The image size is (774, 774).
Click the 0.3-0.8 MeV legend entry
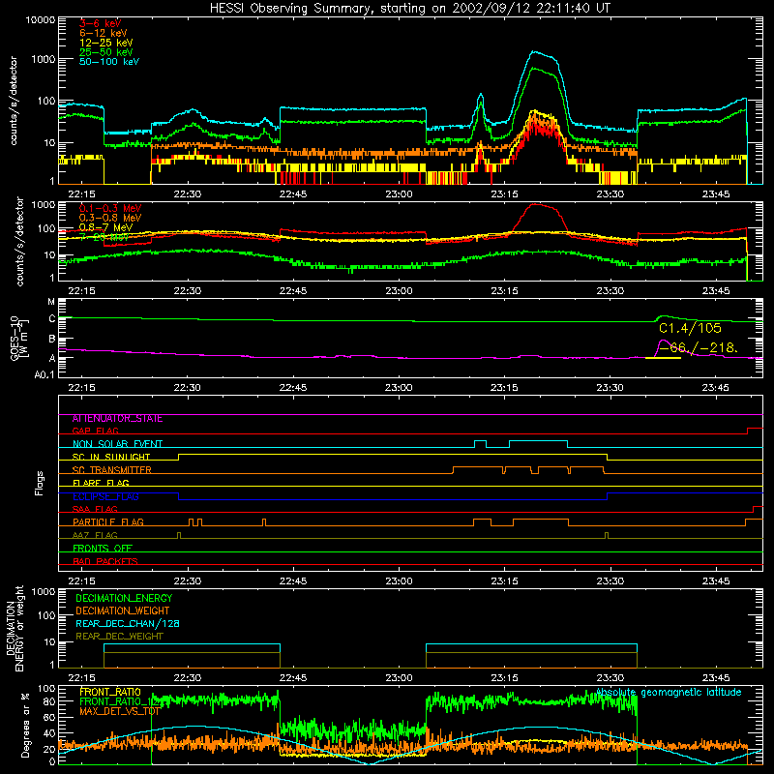pyautogui.click(x=110, y=218)
